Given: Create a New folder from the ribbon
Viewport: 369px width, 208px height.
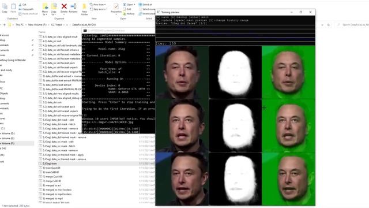Looking at the screenshot, I should [84, 9].
